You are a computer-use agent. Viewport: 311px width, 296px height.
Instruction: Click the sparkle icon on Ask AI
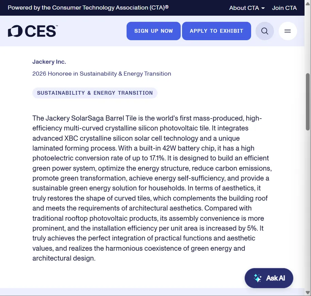(258, 278)
